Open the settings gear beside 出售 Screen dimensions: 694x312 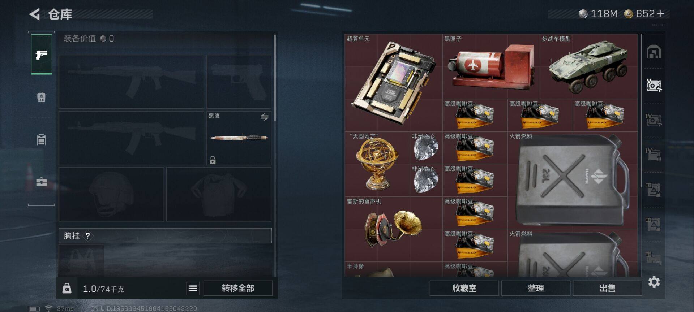654,282
